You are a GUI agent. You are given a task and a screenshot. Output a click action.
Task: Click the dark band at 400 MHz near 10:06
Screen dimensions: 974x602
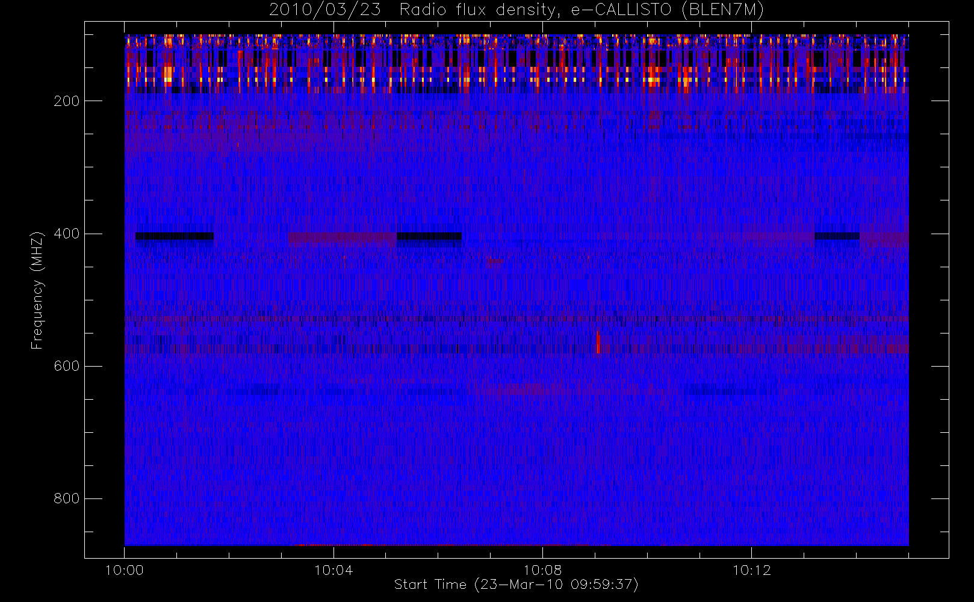[x=429, y=236]
